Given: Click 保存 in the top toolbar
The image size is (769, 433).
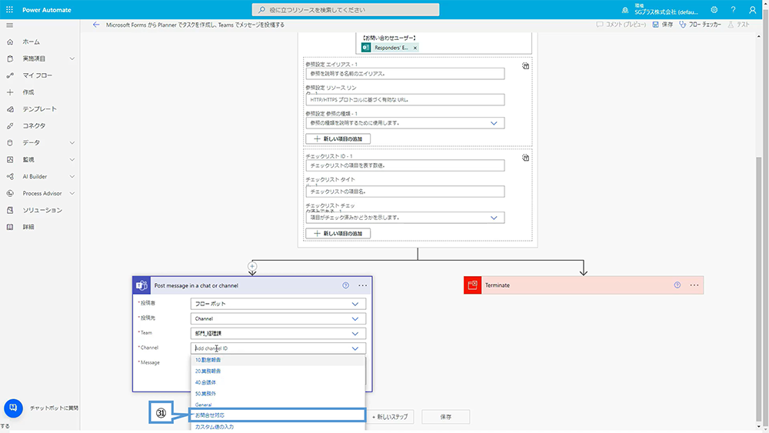Looking at the screenshot, I should 663,25.
